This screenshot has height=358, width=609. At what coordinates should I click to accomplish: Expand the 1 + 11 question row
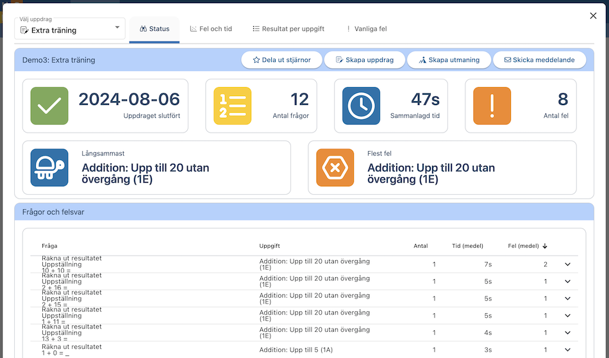(x=567, y=316)
